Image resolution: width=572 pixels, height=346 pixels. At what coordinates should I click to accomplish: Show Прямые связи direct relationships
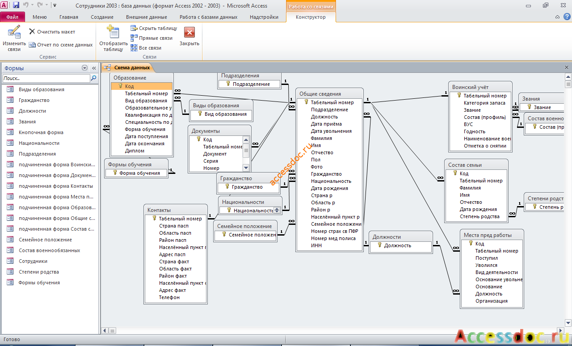click(151, 38)
